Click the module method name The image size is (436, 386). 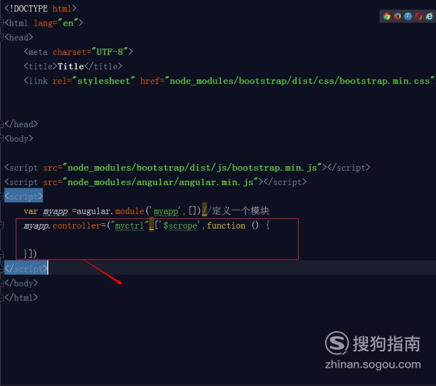click(x=130, y=211)
